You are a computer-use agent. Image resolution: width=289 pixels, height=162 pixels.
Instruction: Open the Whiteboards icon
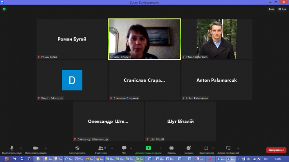[228, 148]
